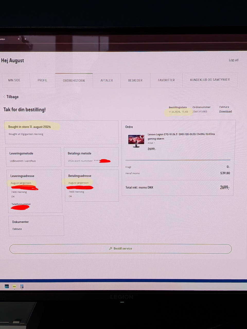Click the Ordre heading in summary panel
Screen dimensions: 247x329
coord(129,127)
